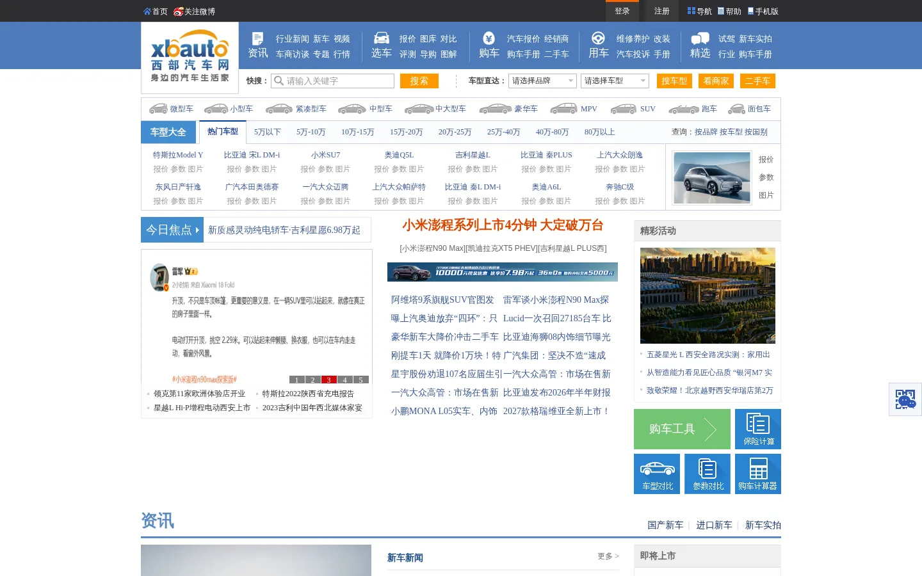The height and width of the screenshot is (576, 922).
Task: Switch to the 80万以上 price tab
Action: 600,132
